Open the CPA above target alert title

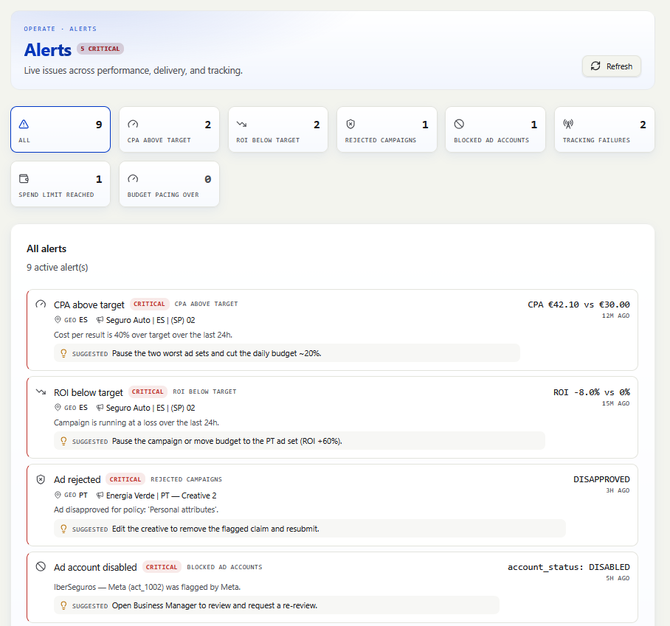(89, 305)
